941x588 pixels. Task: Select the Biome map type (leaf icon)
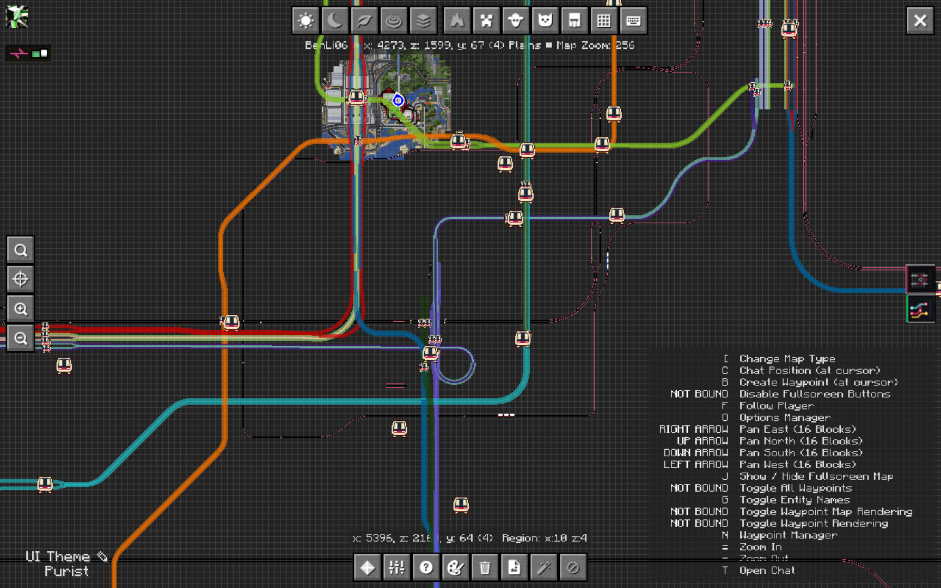tap(364, 21)
